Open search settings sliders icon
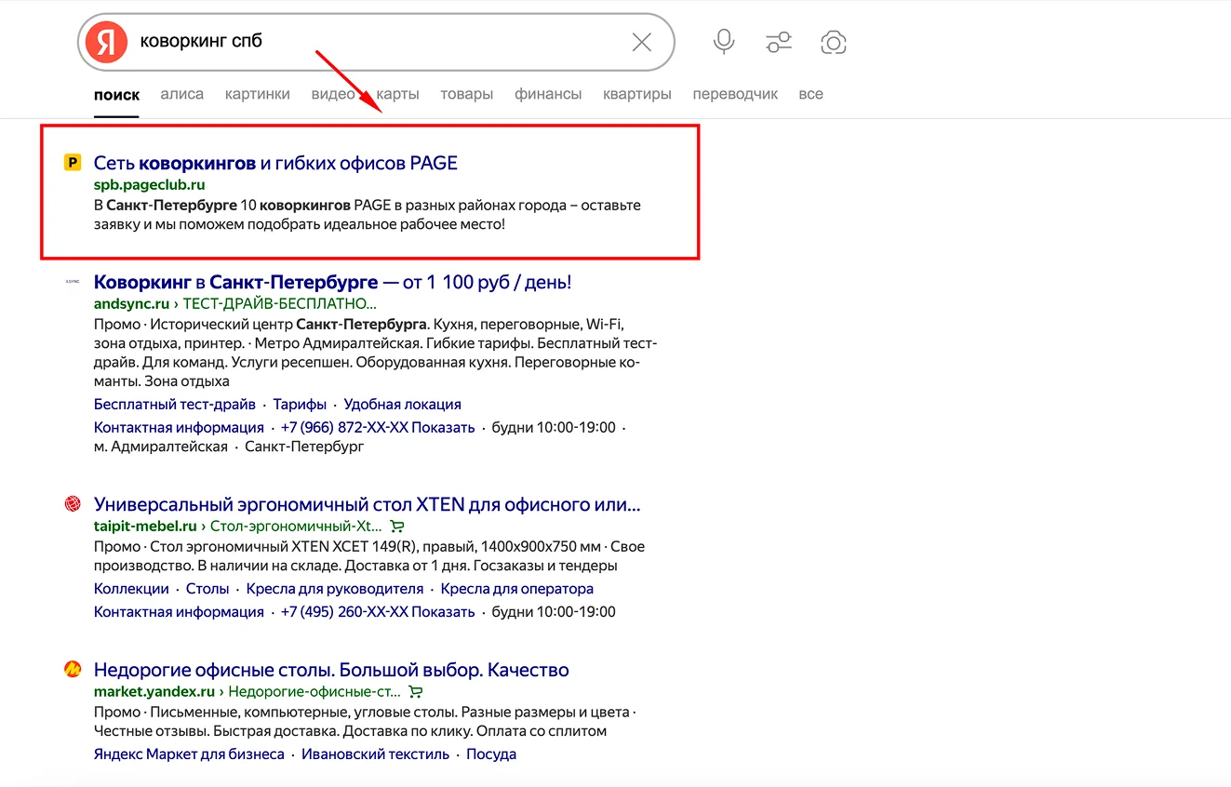The height and width of the screenshot is (787, 1231). pos(778,42)
